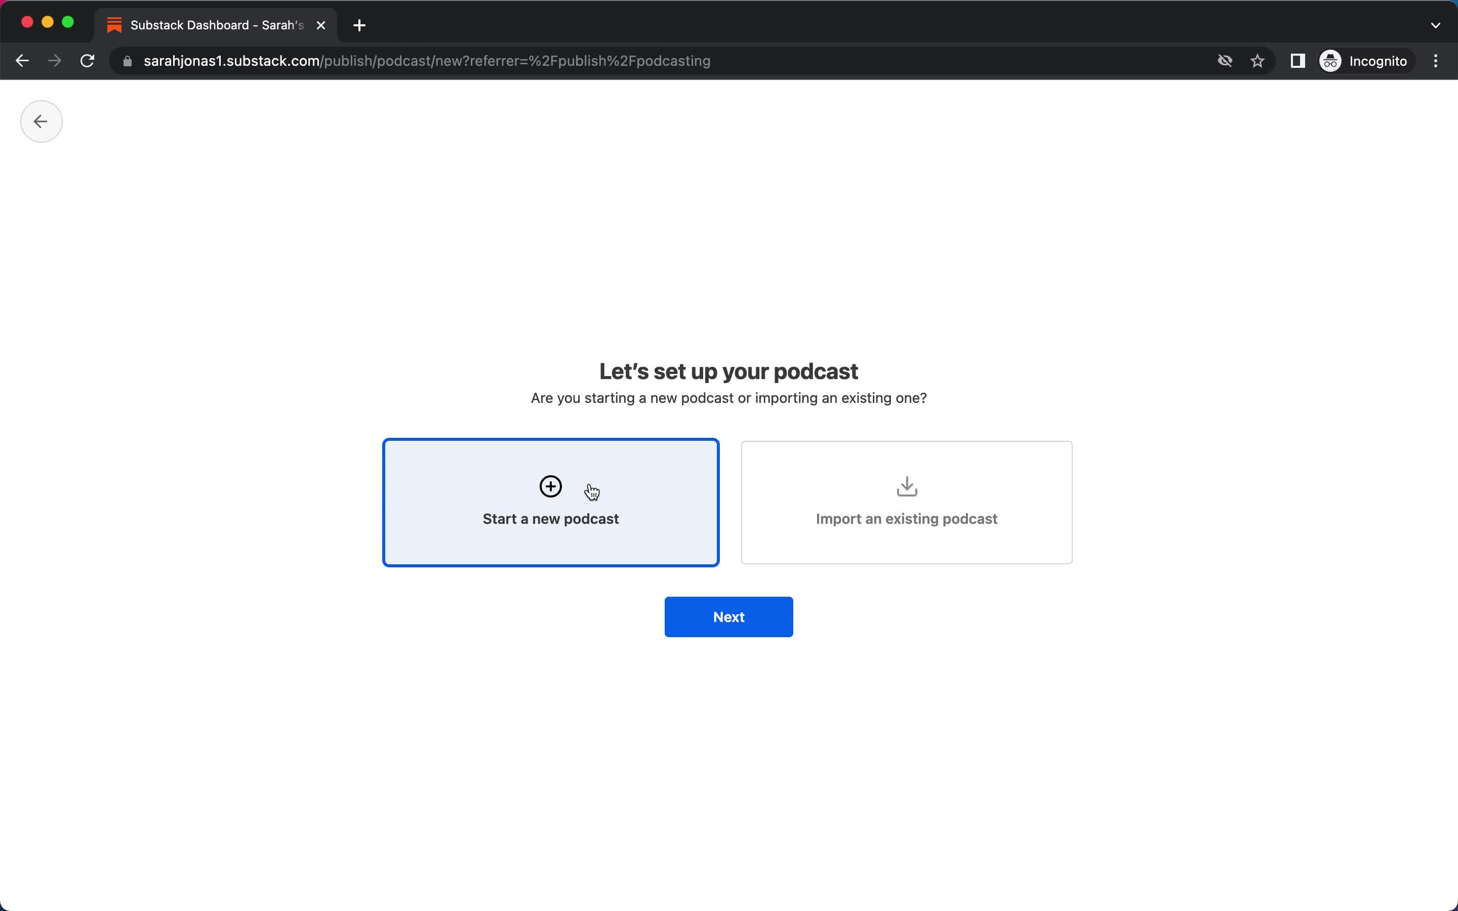Close the Substack Dashboard tab
Image resolution: width=1458 pixels, height=911 pixels.
321,25
